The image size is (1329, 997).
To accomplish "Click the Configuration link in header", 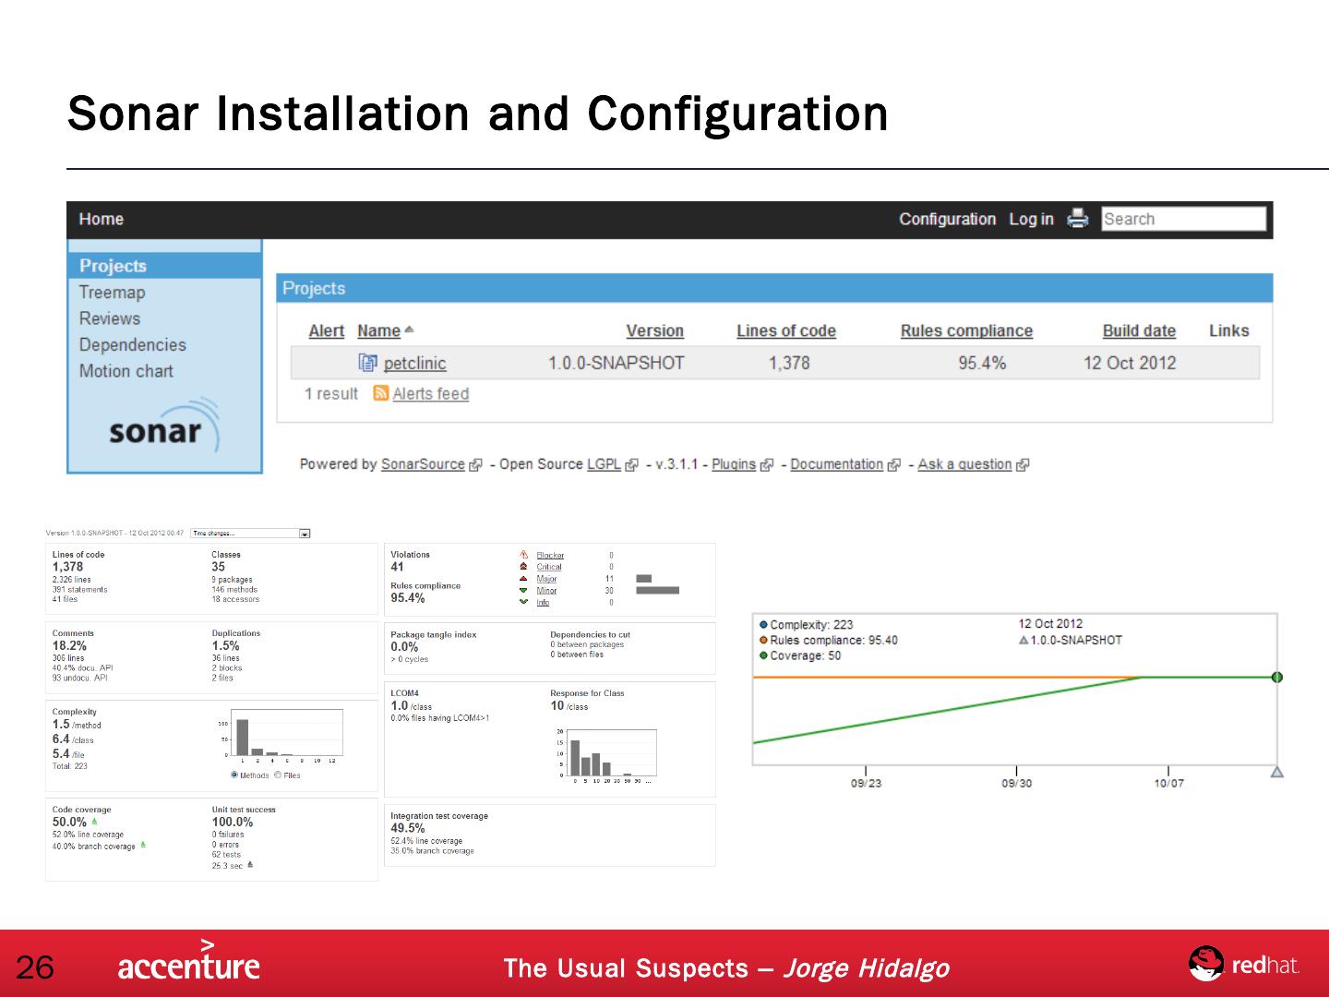I will coord(947,219).
